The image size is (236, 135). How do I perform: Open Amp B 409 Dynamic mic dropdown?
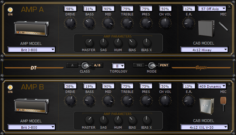pyautogui.click(x=212, y=86)
